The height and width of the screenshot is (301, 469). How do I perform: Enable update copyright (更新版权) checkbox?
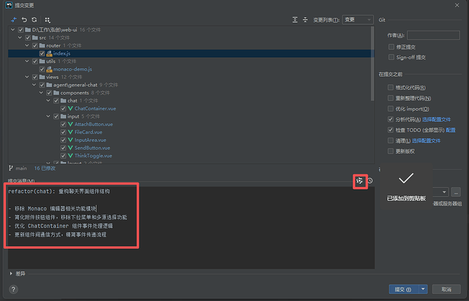coord(390,151)
